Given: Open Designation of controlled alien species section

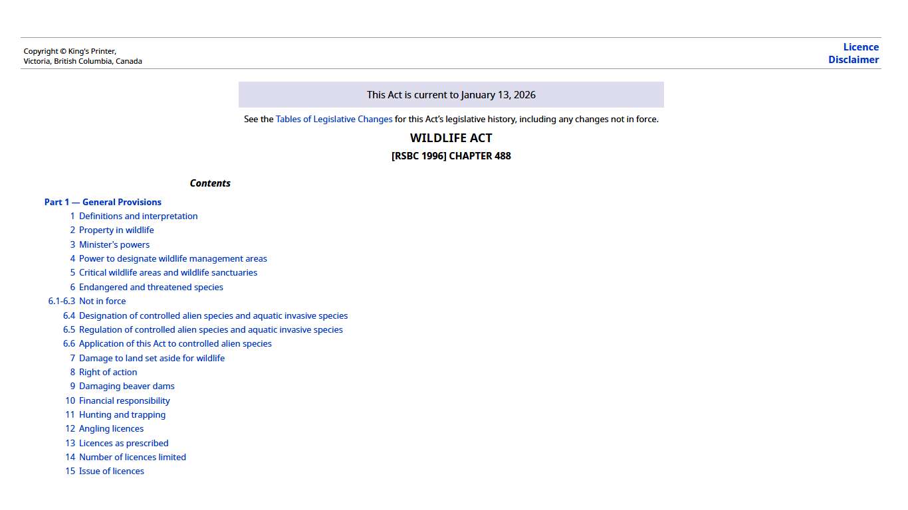Looking at the screenshot, I should (213, 316).
